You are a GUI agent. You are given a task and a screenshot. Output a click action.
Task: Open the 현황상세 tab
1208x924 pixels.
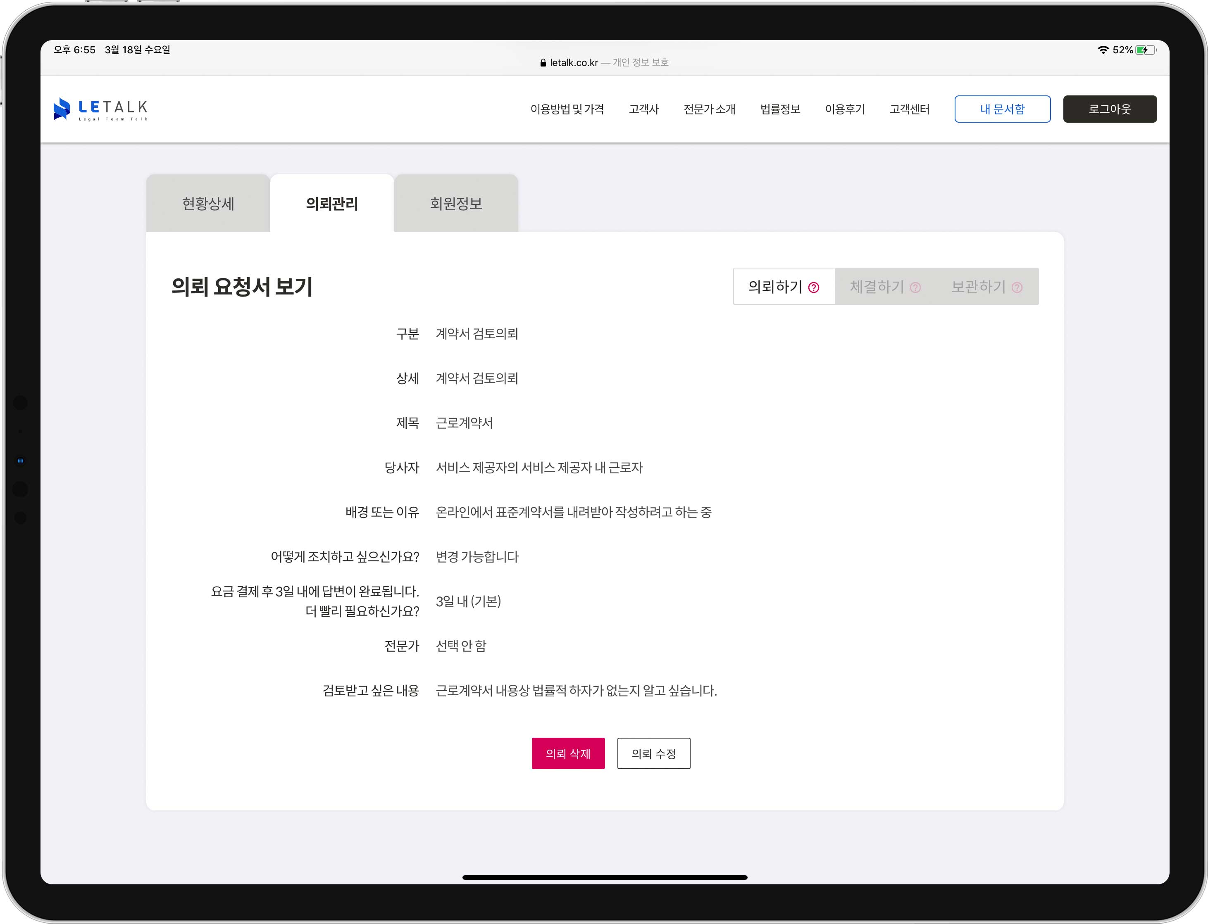(x=208, y=204)
